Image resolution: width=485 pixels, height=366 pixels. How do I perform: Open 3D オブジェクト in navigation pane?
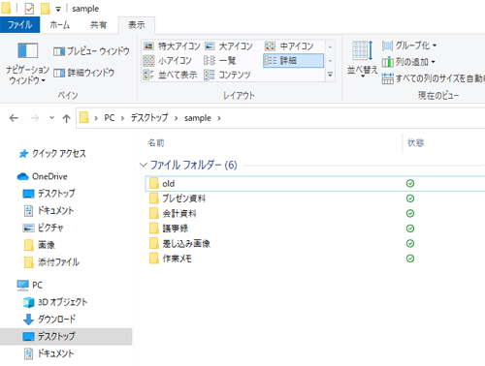(55, 302)
